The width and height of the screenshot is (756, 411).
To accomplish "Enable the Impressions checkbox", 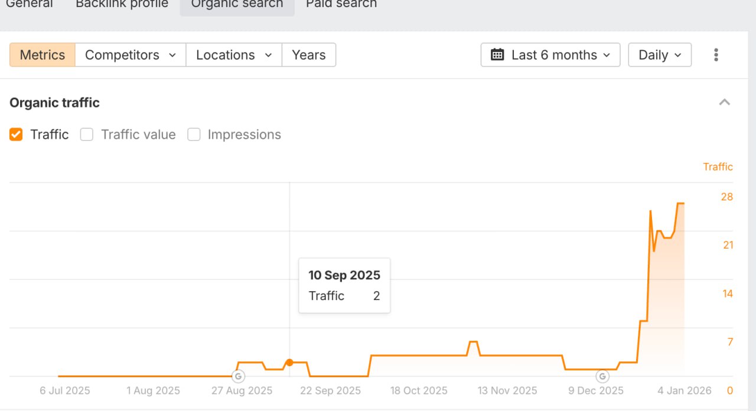I will [x=194, y=135].
